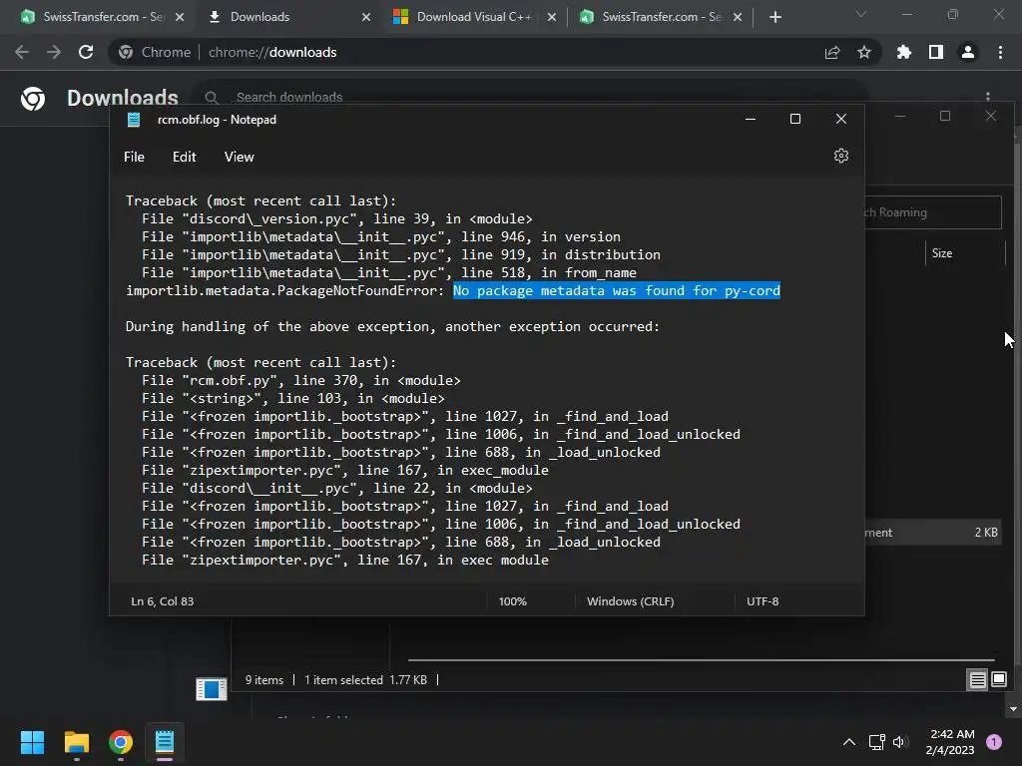The width and height of the screenshot is (1022, 766).
Task: Show hidden system tray icons
Action: (x=848, y=742)
